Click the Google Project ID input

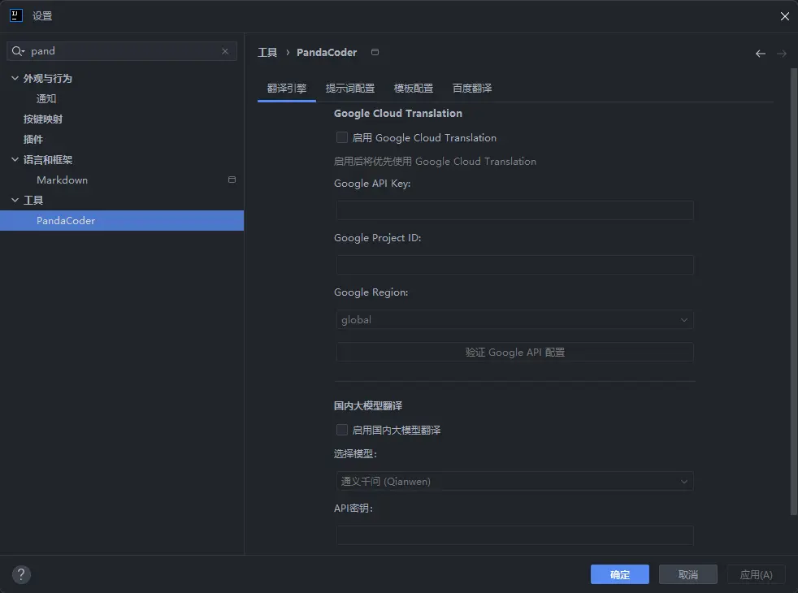(514, 265)
